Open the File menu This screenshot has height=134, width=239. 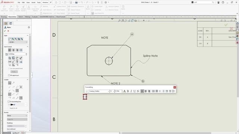tap(19, 3)
